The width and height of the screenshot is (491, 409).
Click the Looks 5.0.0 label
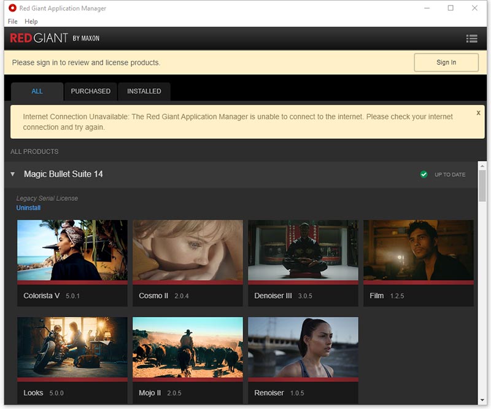point(44,393)
